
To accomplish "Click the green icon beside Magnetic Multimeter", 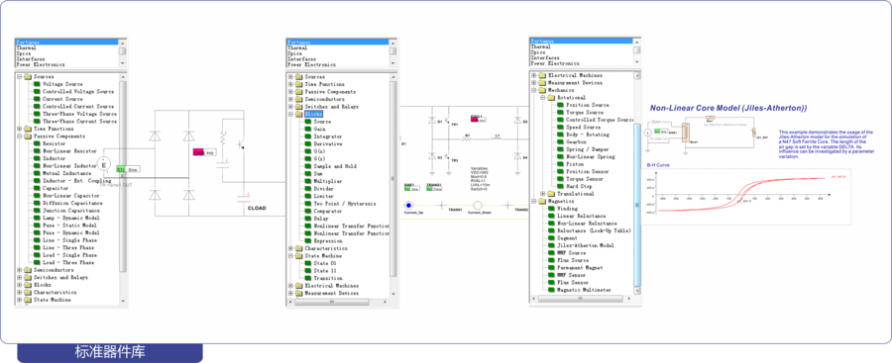I will (x=551, y=290).
